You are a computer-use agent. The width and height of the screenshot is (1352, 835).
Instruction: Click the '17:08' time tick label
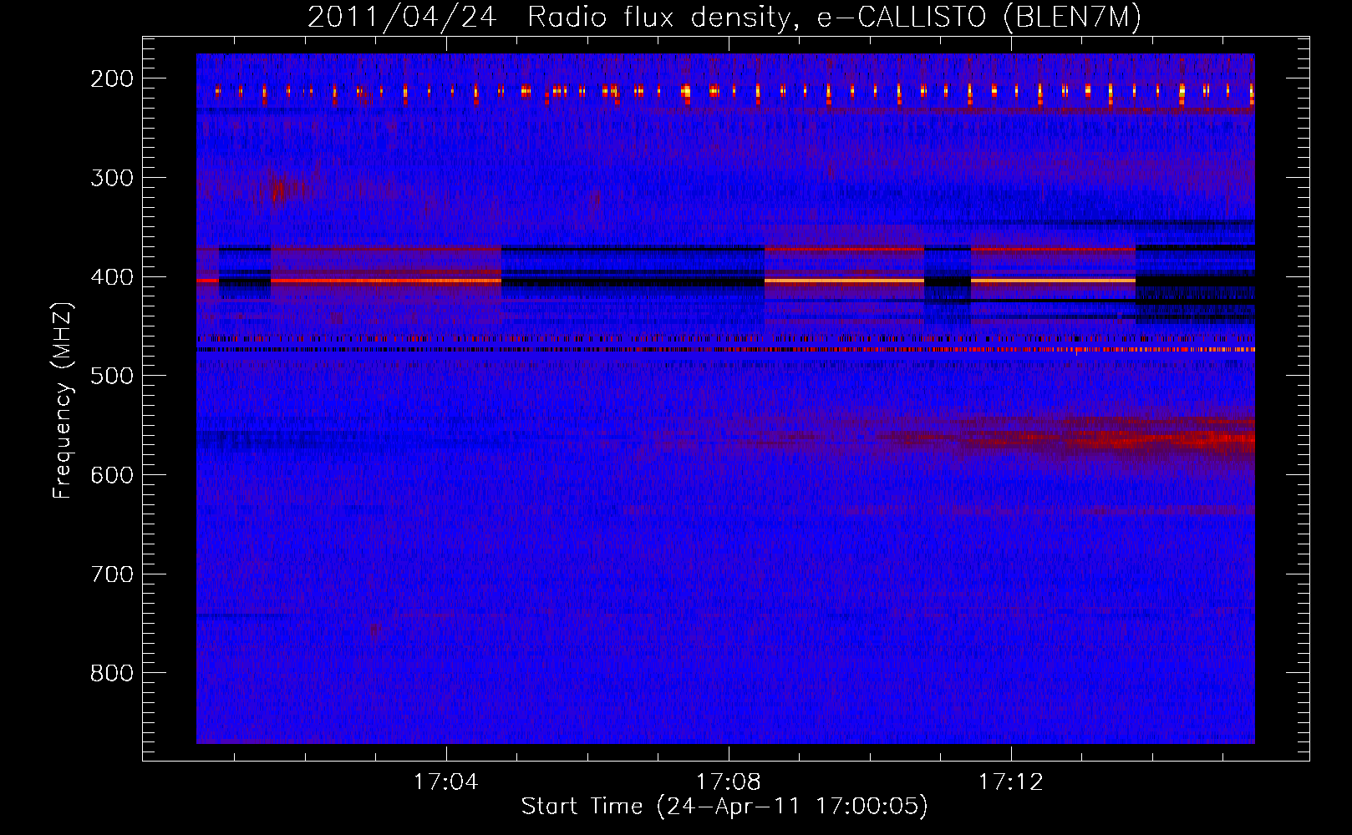coord(729,782)
